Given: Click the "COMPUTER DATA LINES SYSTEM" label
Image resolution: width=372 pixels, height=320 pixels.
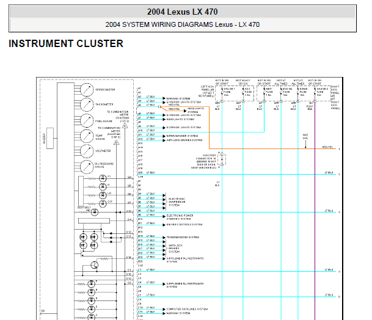Looking at the screenshot, I should coord(187,310).
